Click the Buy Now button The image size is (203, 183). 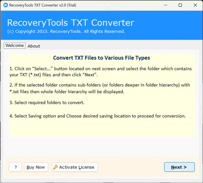36,167
